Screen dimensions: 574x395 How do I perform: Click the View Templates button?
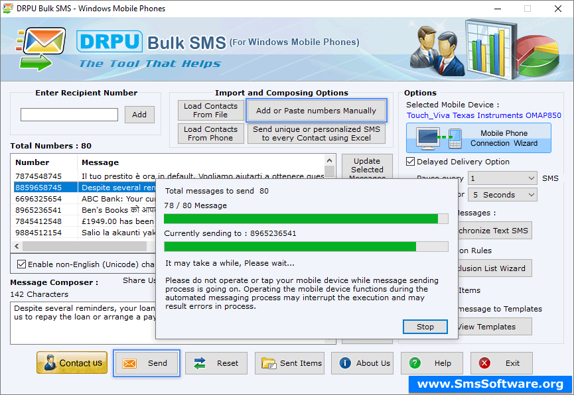pyautogui.click(x=494, y=327)
